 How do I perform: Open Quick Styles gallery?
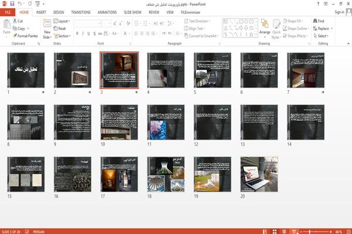pos(276,29)
